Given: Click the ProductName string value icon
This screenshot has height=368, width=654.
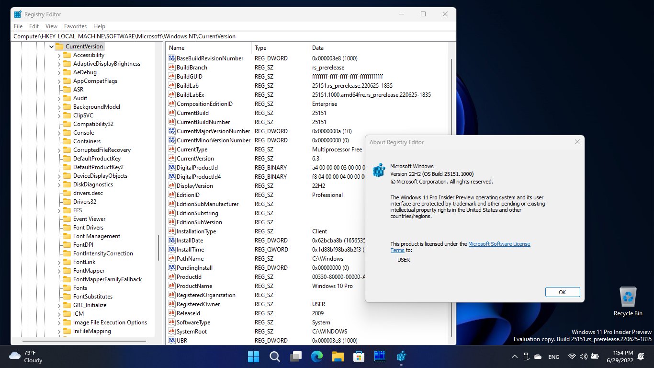Looking at the screenshot, I should pos(172,286).
